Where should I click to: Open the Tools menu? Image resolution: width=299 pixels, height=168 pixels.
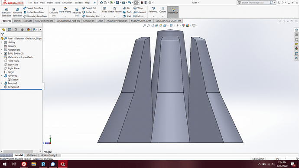(x=57, y=3)
